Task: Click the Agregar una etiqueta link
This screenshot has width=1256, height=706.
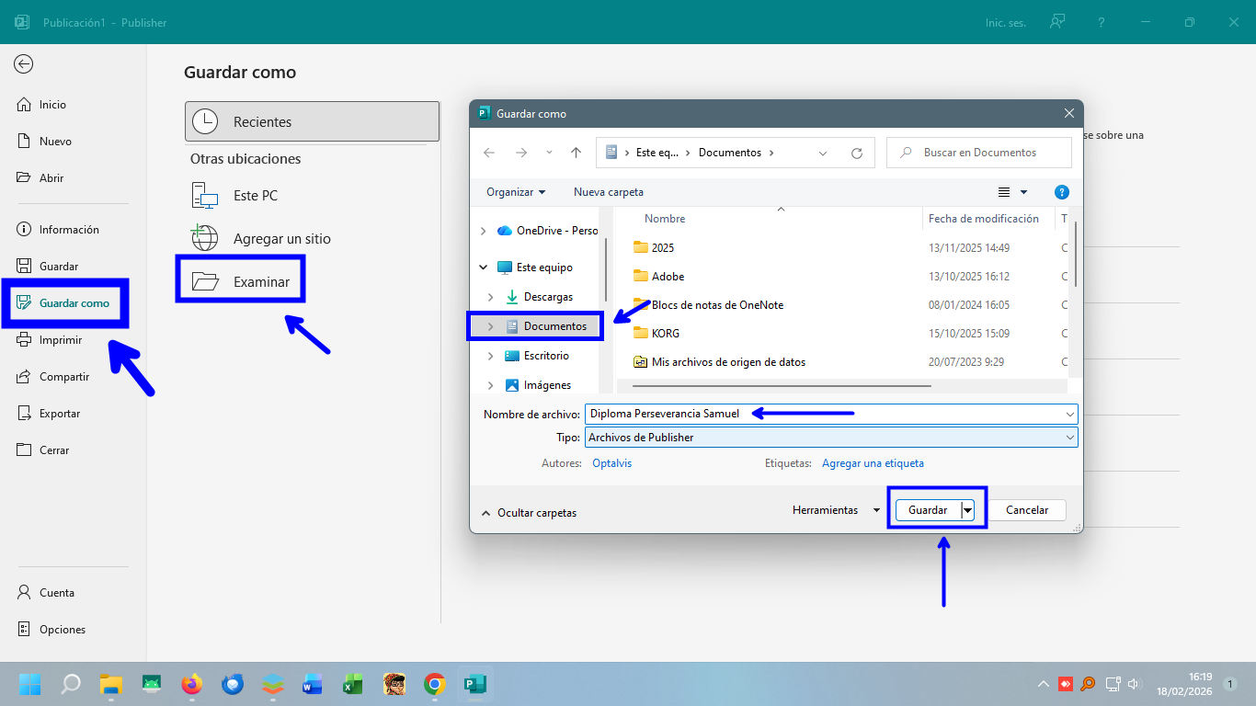Action: pos(873,463)
